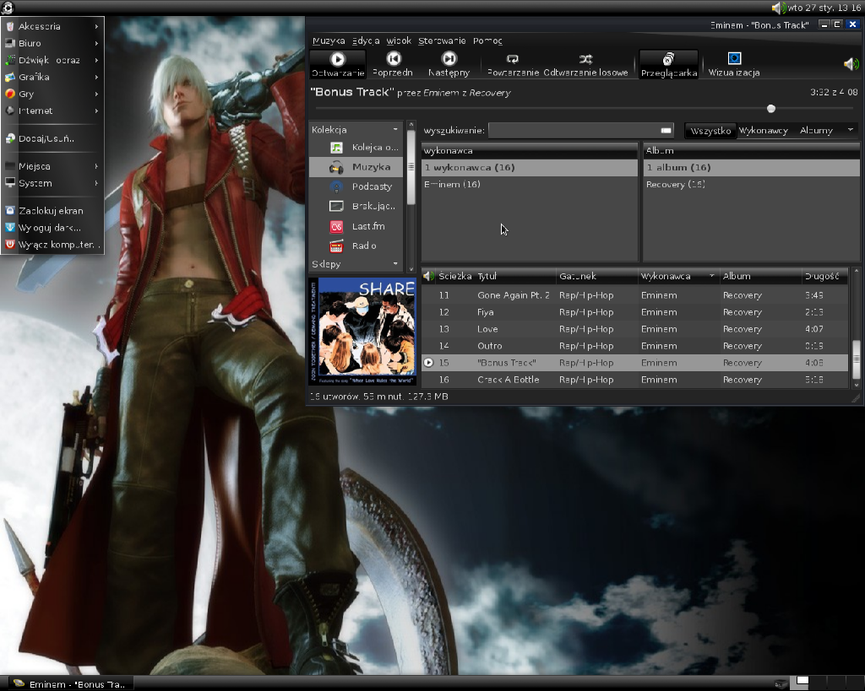This screenshot has width=865, height=691.
Task: Click the top panel volume icon
Action: (778, 8)
